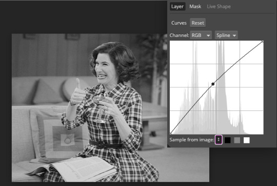Click the bottom-left curve endpoint handle
Screen dimensions: 277x186
[170, 134]
